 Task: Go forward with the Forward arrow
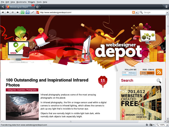(13, 12)
